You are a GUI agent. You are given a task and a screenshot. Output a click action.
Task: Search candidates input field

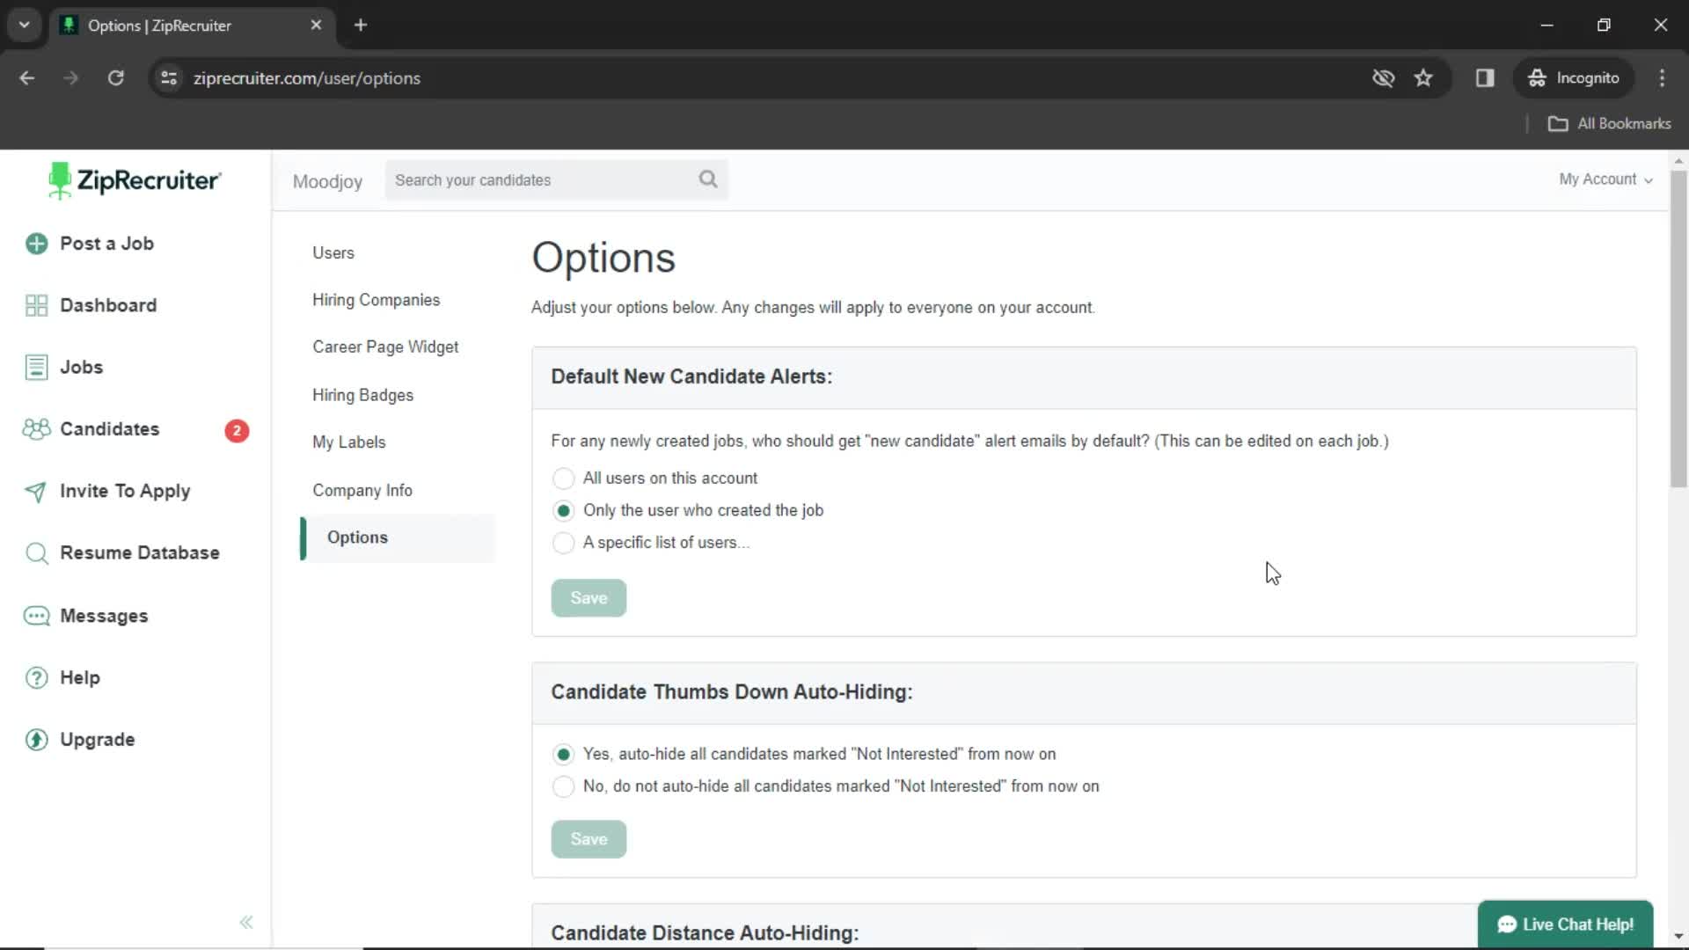pyautogui.click(x=557, y=179)
